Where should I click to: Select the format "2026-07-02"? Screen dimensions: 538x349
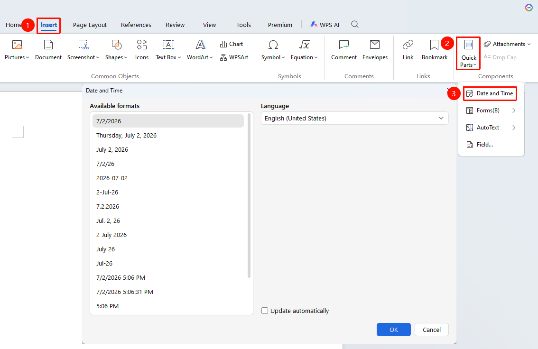(x=168, y=178)
